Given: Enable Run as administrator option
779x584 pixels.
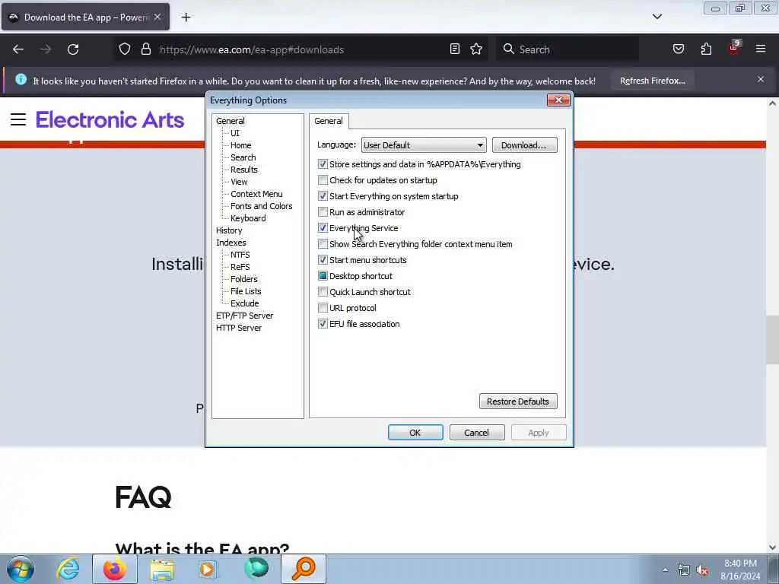Looking at the screenshot, I should click(323, 212).
